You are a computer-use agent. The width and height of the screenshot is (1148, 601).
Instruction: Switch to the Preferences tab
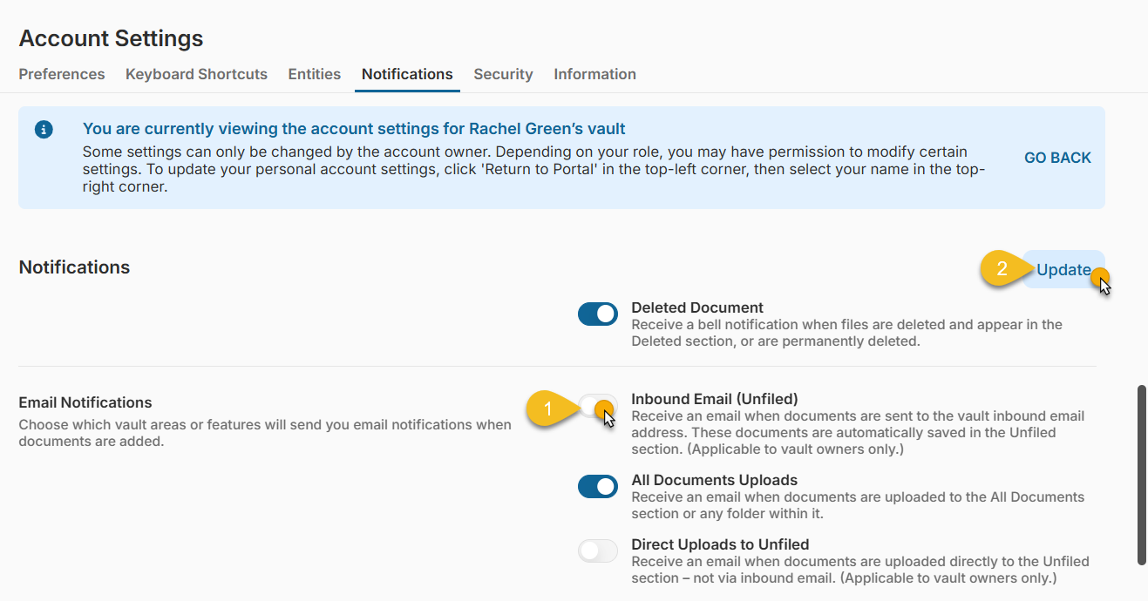[x=61, y=74]
